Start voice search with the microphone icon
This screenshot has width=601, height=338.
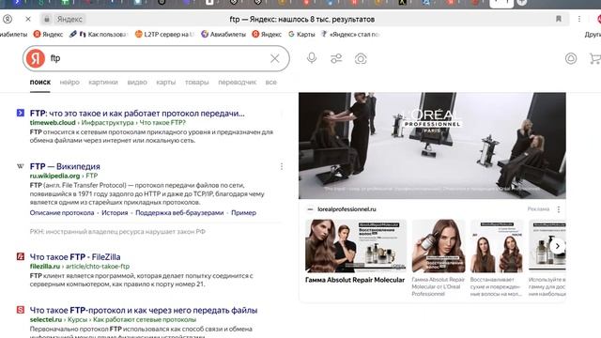coord(312,58)
